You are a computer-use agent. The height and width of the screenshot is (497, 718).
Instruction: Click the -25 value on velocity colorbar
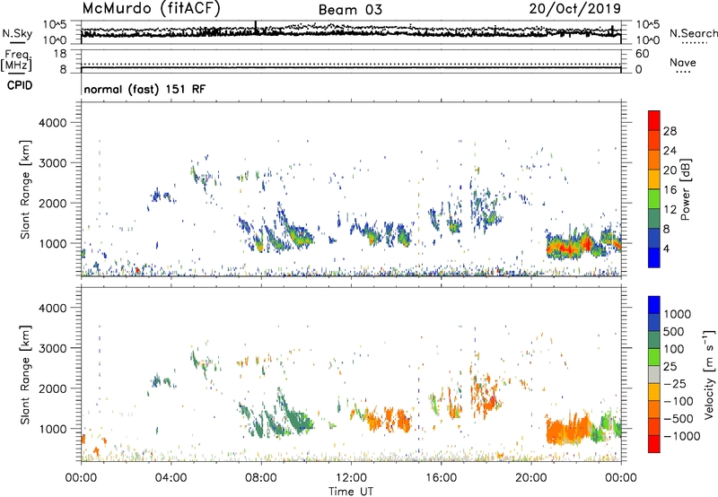675,384
